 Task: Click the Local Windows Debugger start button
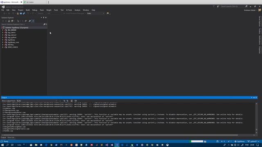tap(74, 13)
